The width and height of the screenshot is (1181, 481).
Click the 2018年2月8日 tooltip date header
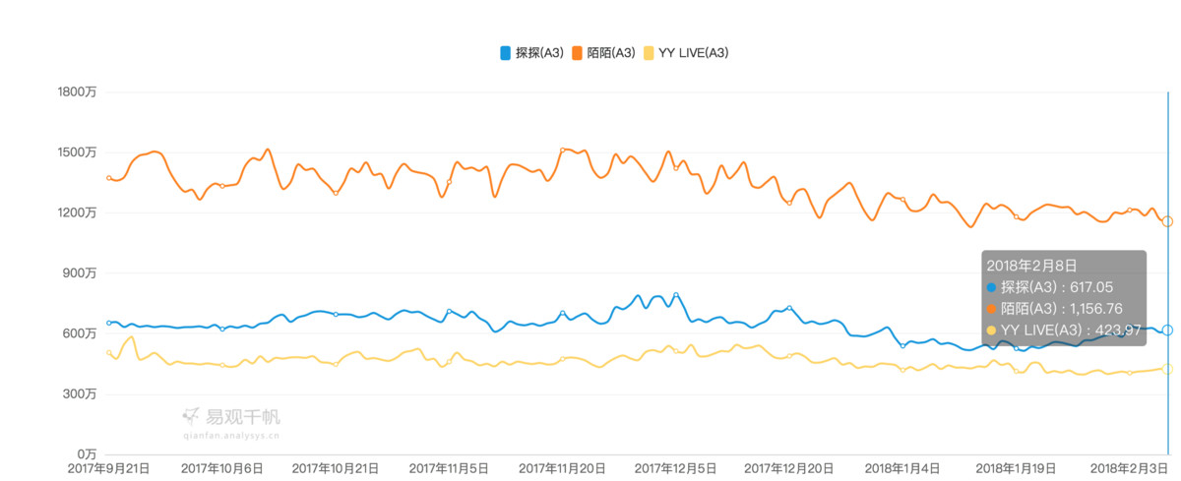(1031, 265)
